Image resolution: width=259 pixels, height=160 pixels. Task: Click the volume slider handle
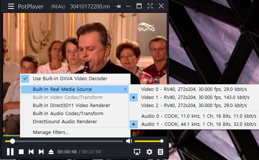coord(162,141)
